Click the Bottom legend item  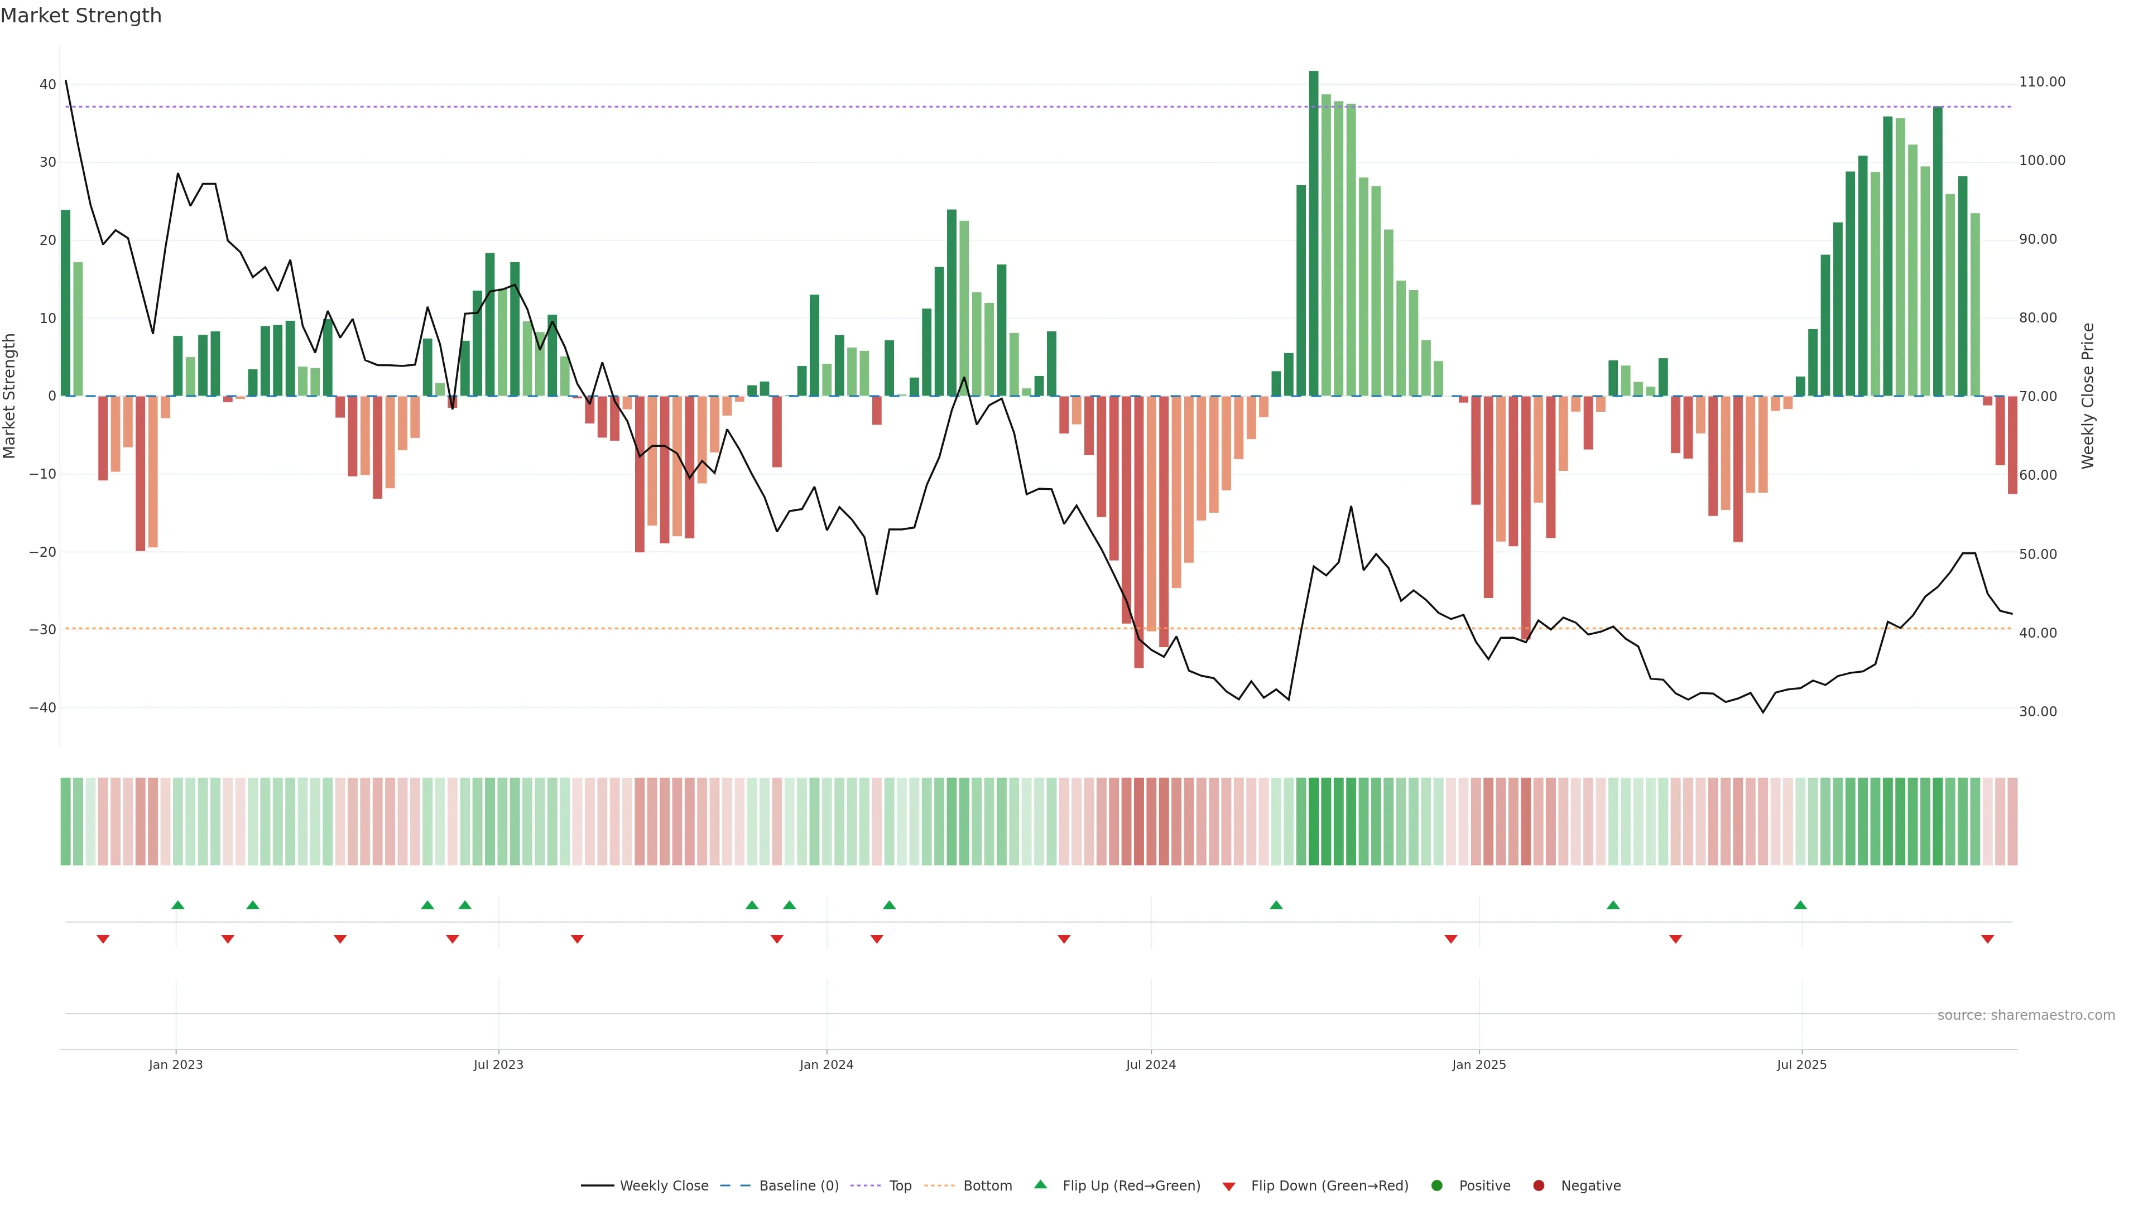pos(987,1185)
